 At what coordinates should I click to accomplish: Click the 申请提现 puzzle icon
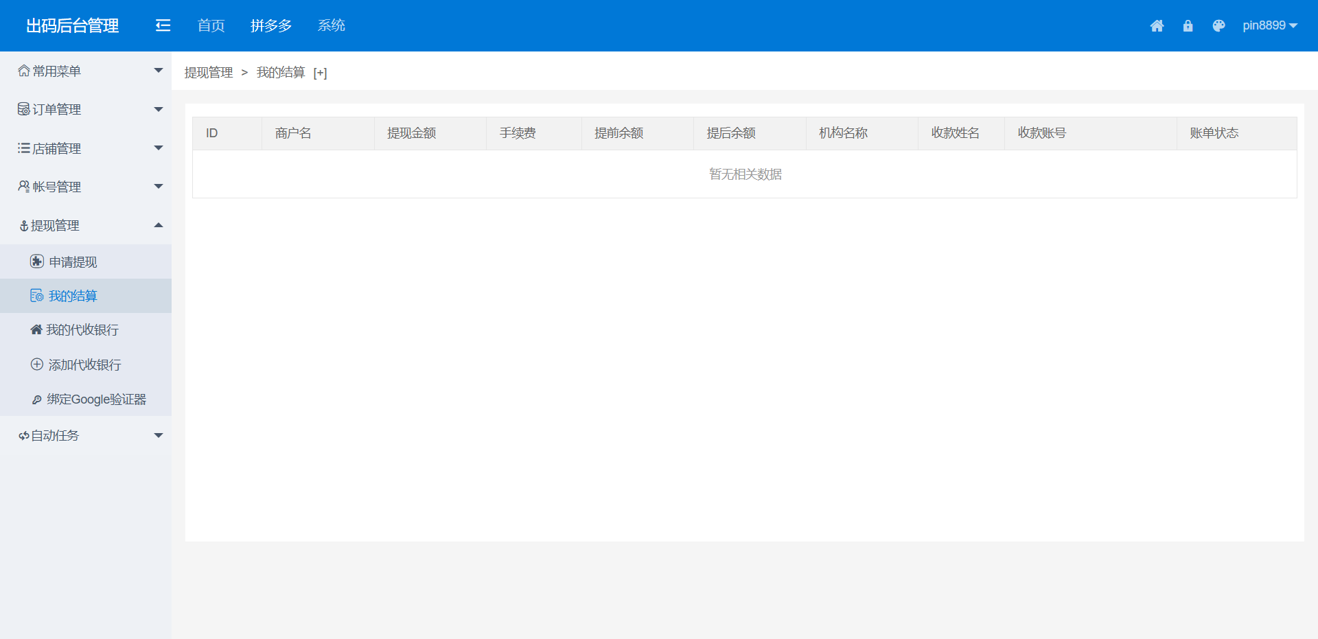37,262
